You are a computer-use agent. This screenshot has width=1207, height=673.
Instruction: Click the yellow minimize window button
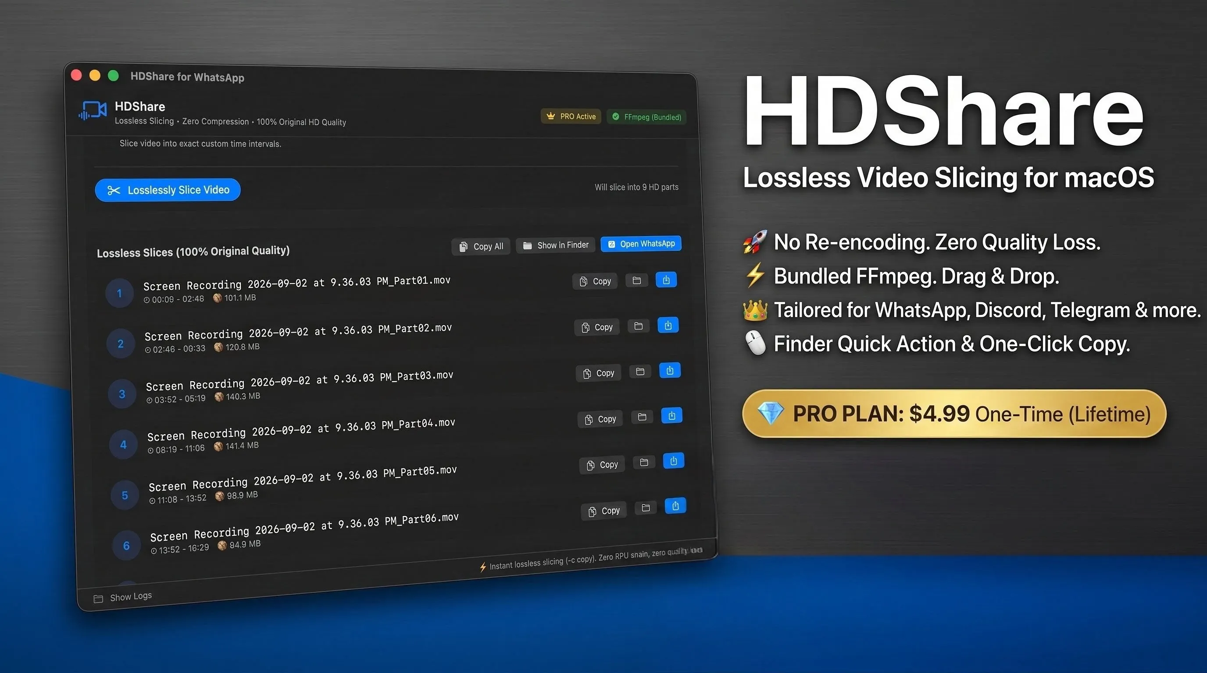tap(95, 75)
